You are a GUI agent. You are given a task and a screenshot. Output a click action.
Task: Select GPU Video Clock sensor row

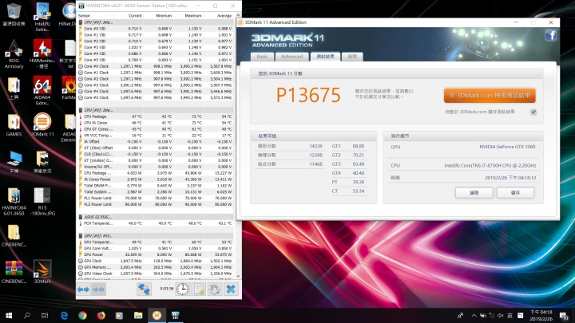(x=156, y=274)
